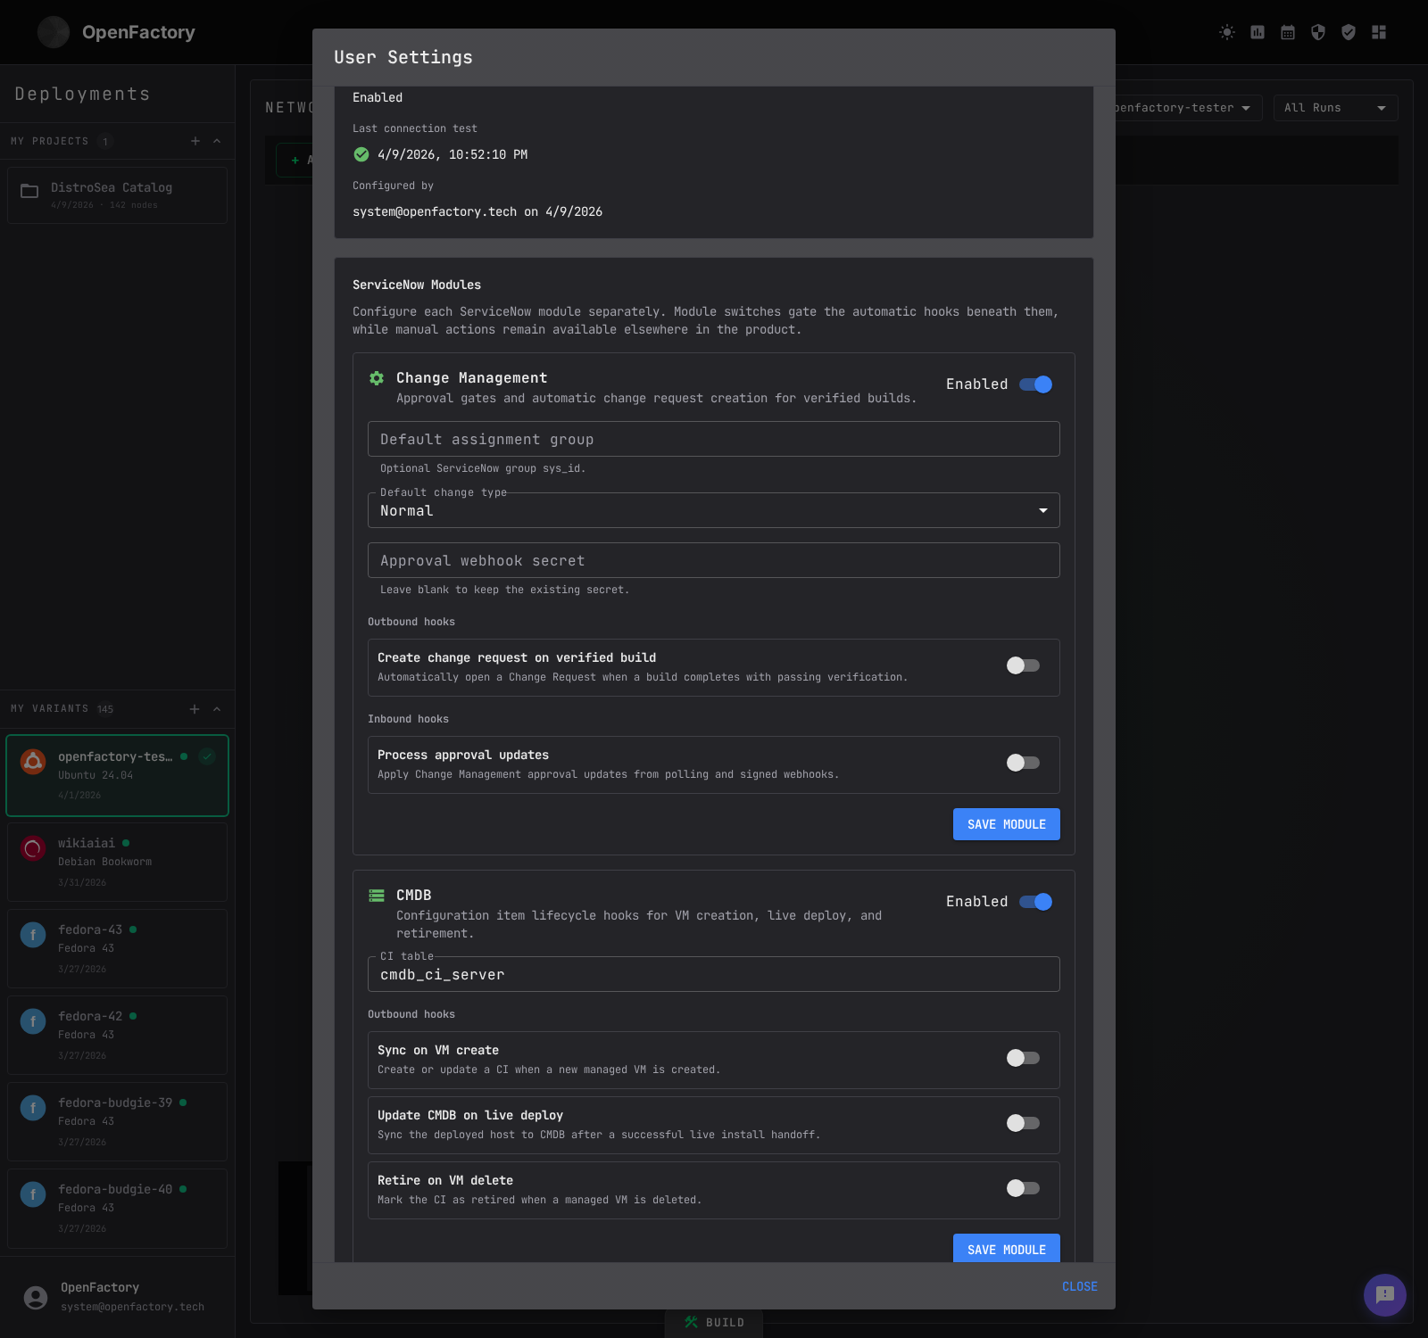Open the All Runs filter dropdown
The height and width of the screenshot is (1338, 1428).
1334,107
